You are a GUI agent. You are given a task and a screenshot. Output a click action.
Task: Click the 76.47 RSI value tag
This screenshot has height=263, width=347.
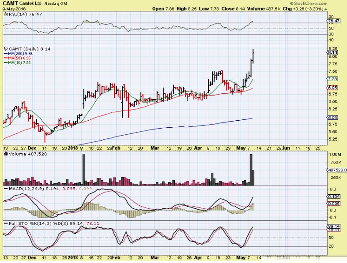pos(334,21)
